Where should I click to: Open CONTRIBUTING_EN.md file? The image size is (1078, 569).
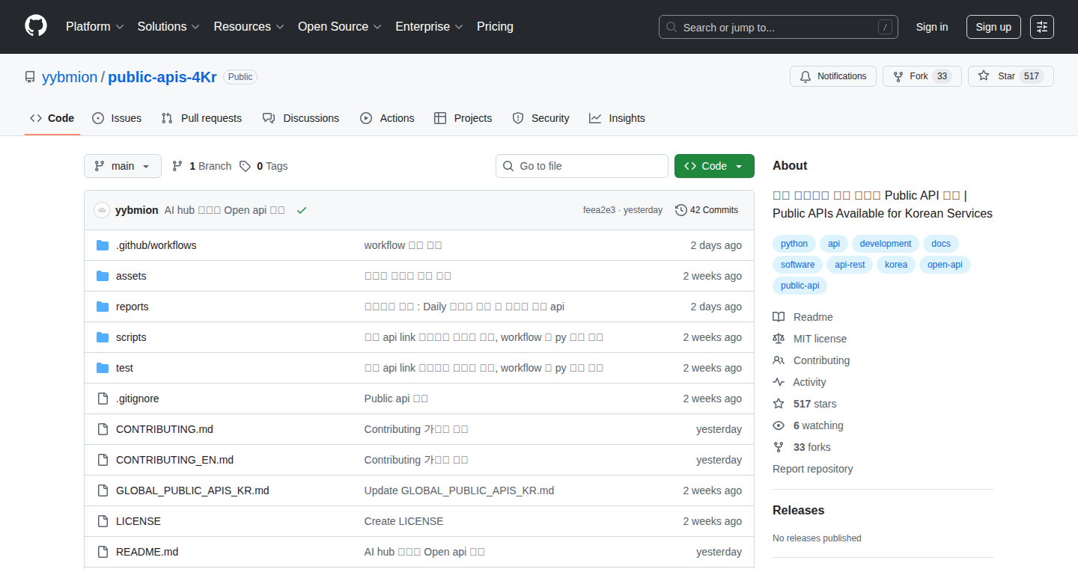[174, 460]
